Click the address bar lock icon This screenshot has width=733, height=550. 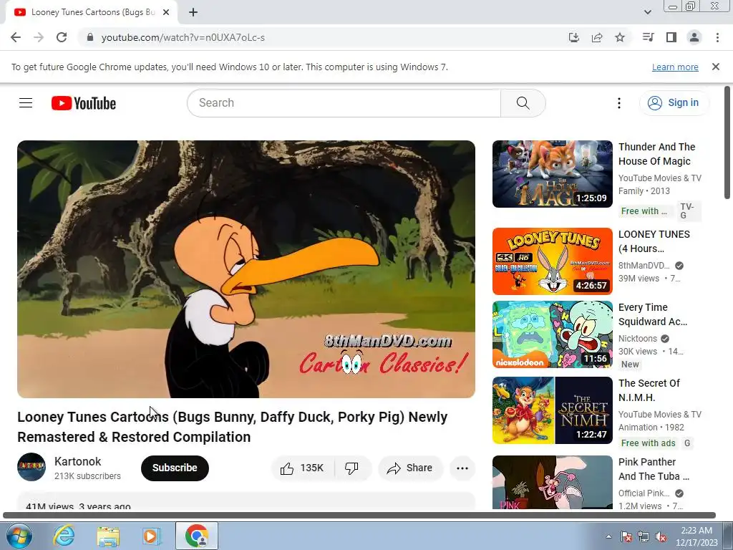[91, 37]
